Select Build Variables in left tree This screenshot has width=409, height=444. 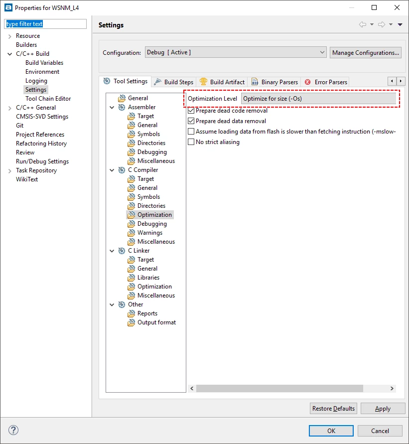(x=44, y=63)
